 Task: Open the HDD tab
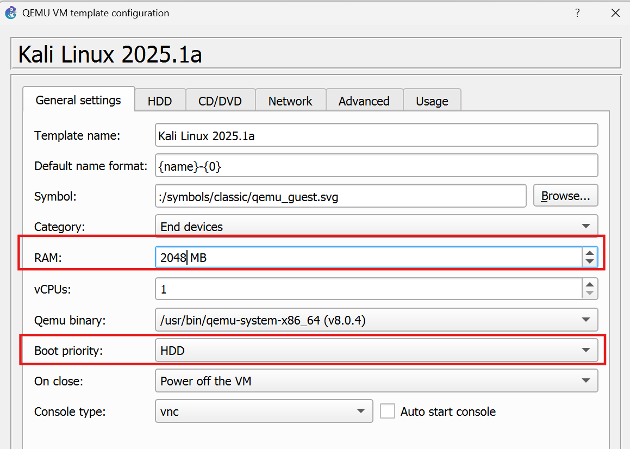click(x=160, y=101)
